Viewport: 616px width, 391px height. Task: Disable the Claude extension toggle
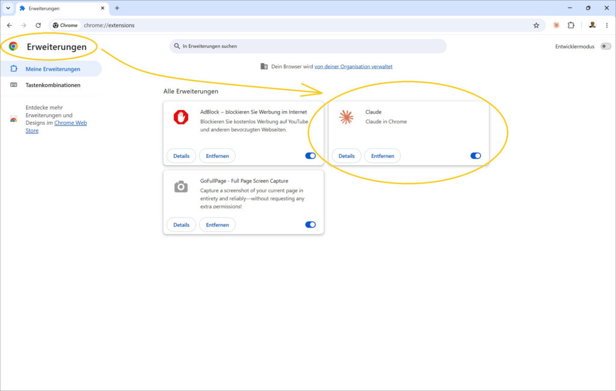tap(475, 156)
